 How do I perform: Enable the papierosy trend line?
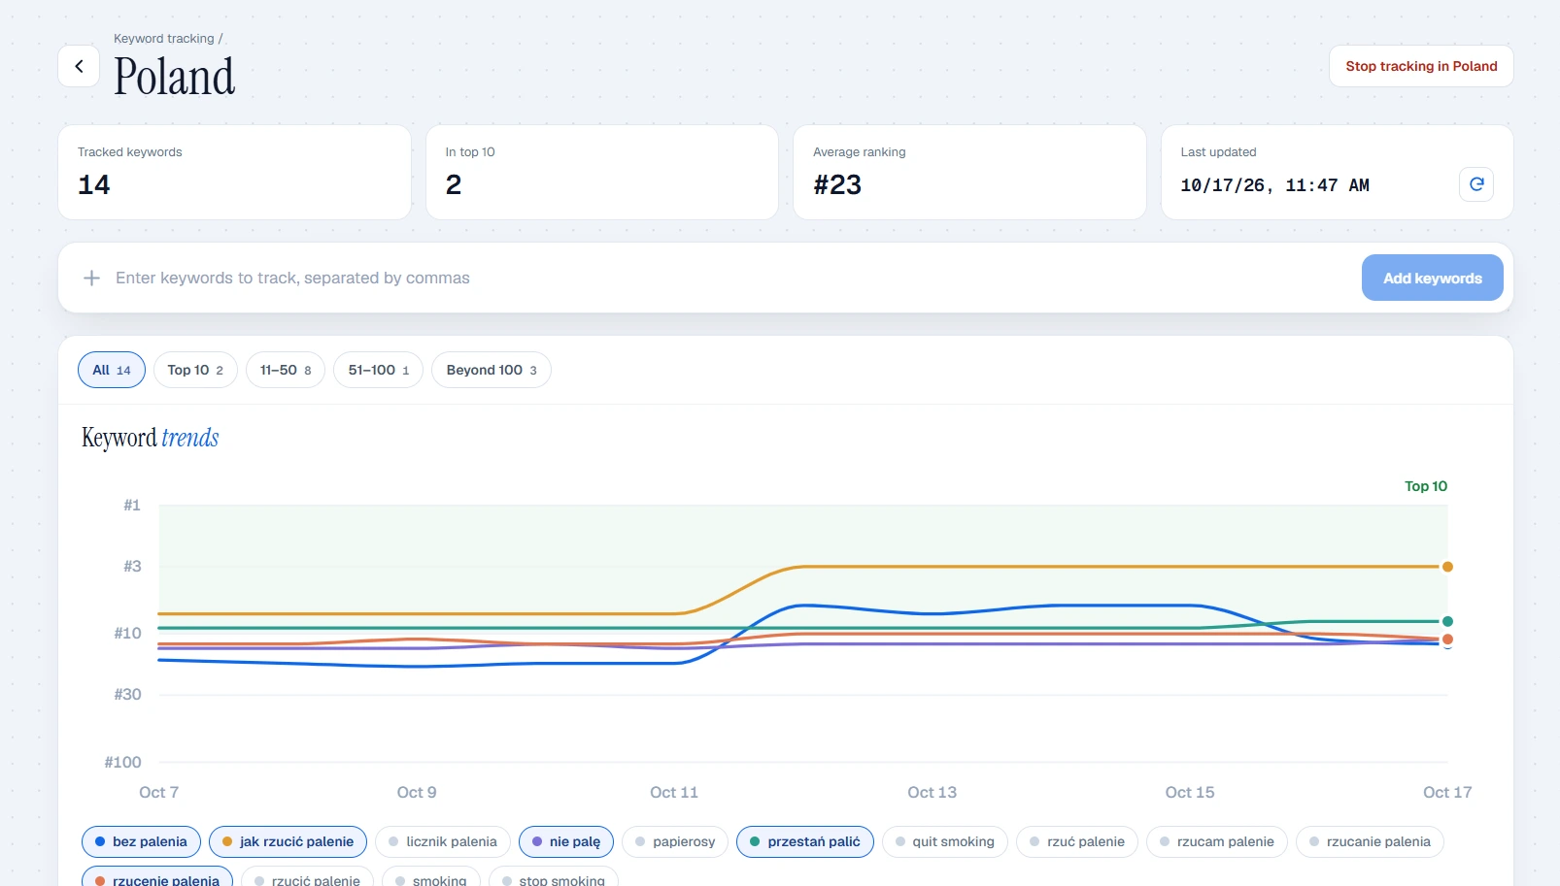point(675,841)
